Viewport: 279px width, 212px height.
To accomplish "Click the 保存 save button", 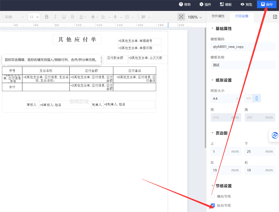I will click(267, 4).
